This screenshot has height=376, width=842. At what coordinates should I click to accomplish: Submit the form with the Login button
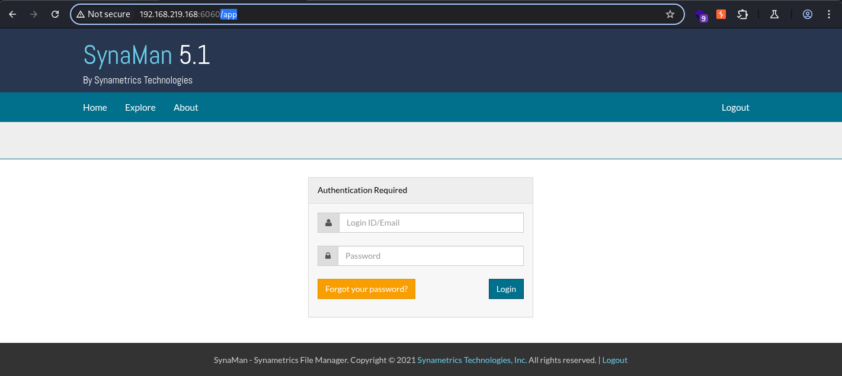pyautogui.click(x=506, y=289)
